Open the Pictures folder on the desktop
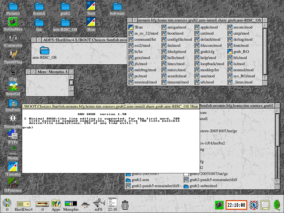The image size is (284, 213). point(13,9)
